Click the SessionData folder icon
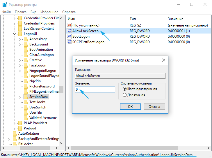Screen dimensions: 212x158 pyautogui.click(x=26, y=97)
